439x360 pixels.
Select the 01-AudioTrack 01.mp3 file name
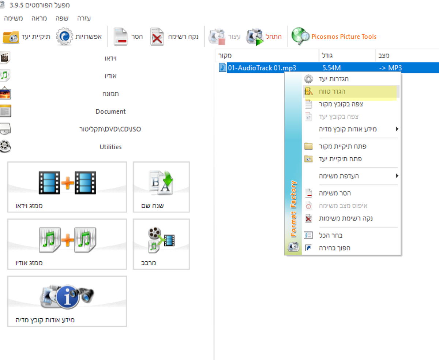coord(262,68)
